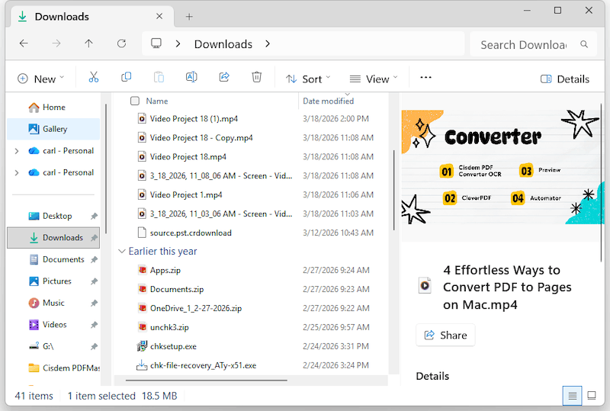Click chevron before Downloads in address bar
The height and width of the screenshot is (411, 610).
pos(178,44)
